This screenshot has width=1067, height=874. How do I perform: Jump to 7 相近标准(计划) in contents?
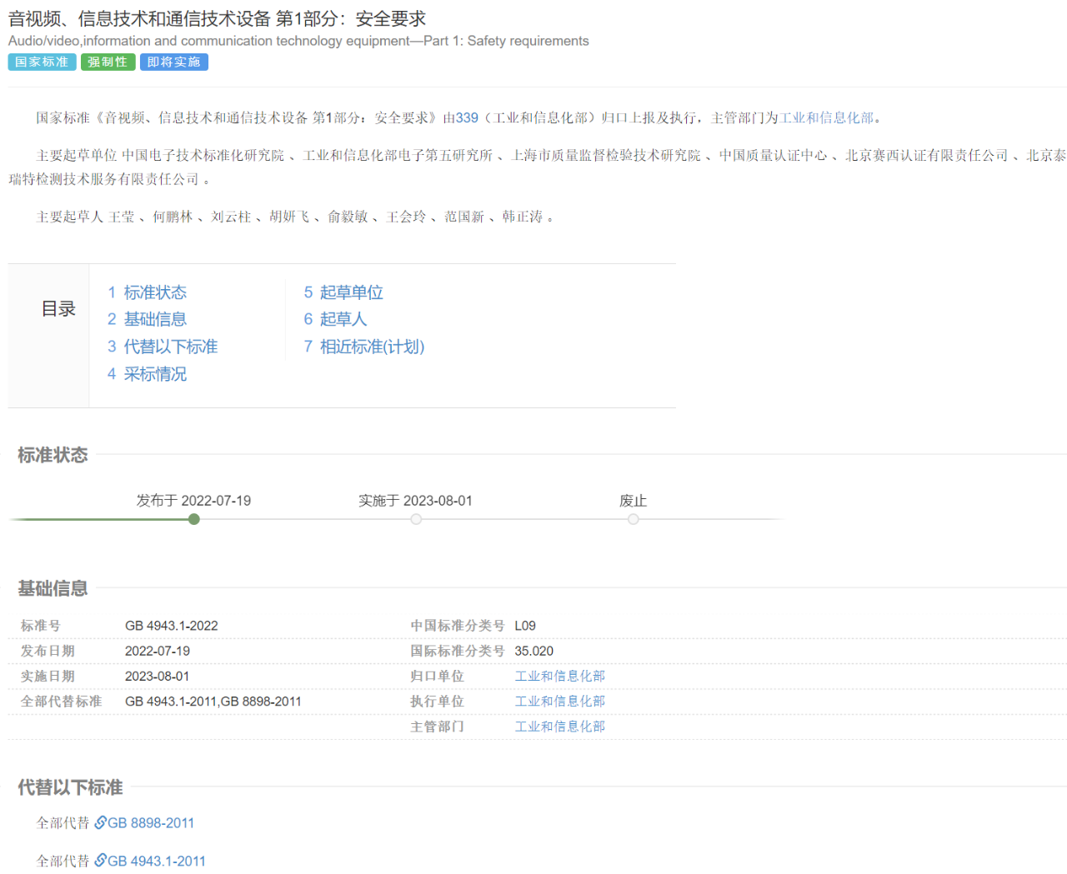click(x=364, y=347)
